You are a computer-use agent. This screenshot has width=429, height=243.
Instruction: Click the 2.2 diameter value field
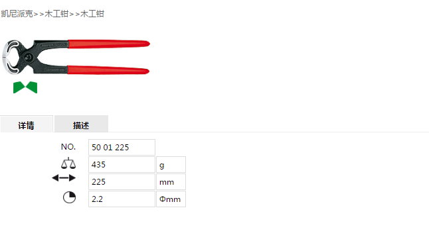pos(122,199)
